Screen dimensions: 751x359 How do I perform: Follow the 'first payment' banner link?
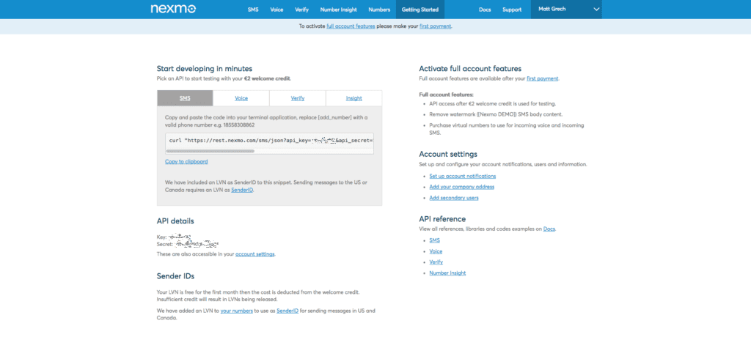coord(435,26)
